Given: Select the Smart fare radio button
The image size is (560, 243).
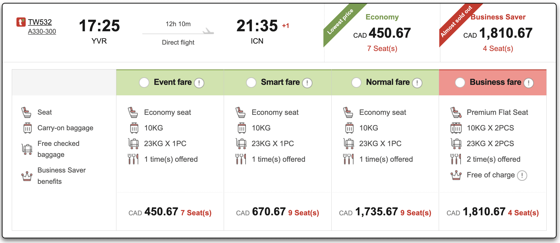Looking at the screenshot, I should [x=251, y=82].
